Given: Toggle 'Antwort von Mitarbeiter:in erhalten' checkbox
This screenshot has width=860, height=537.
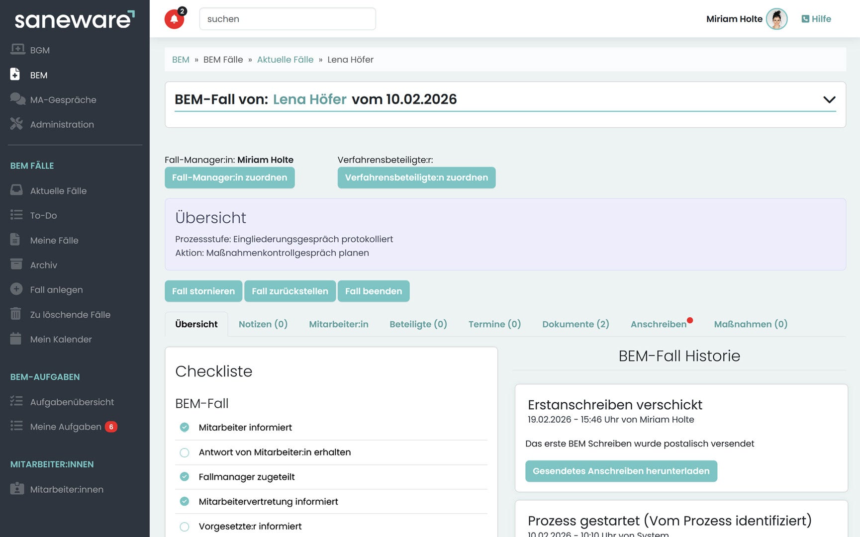Looking at the screenshot, I should (x=185, y=452).
